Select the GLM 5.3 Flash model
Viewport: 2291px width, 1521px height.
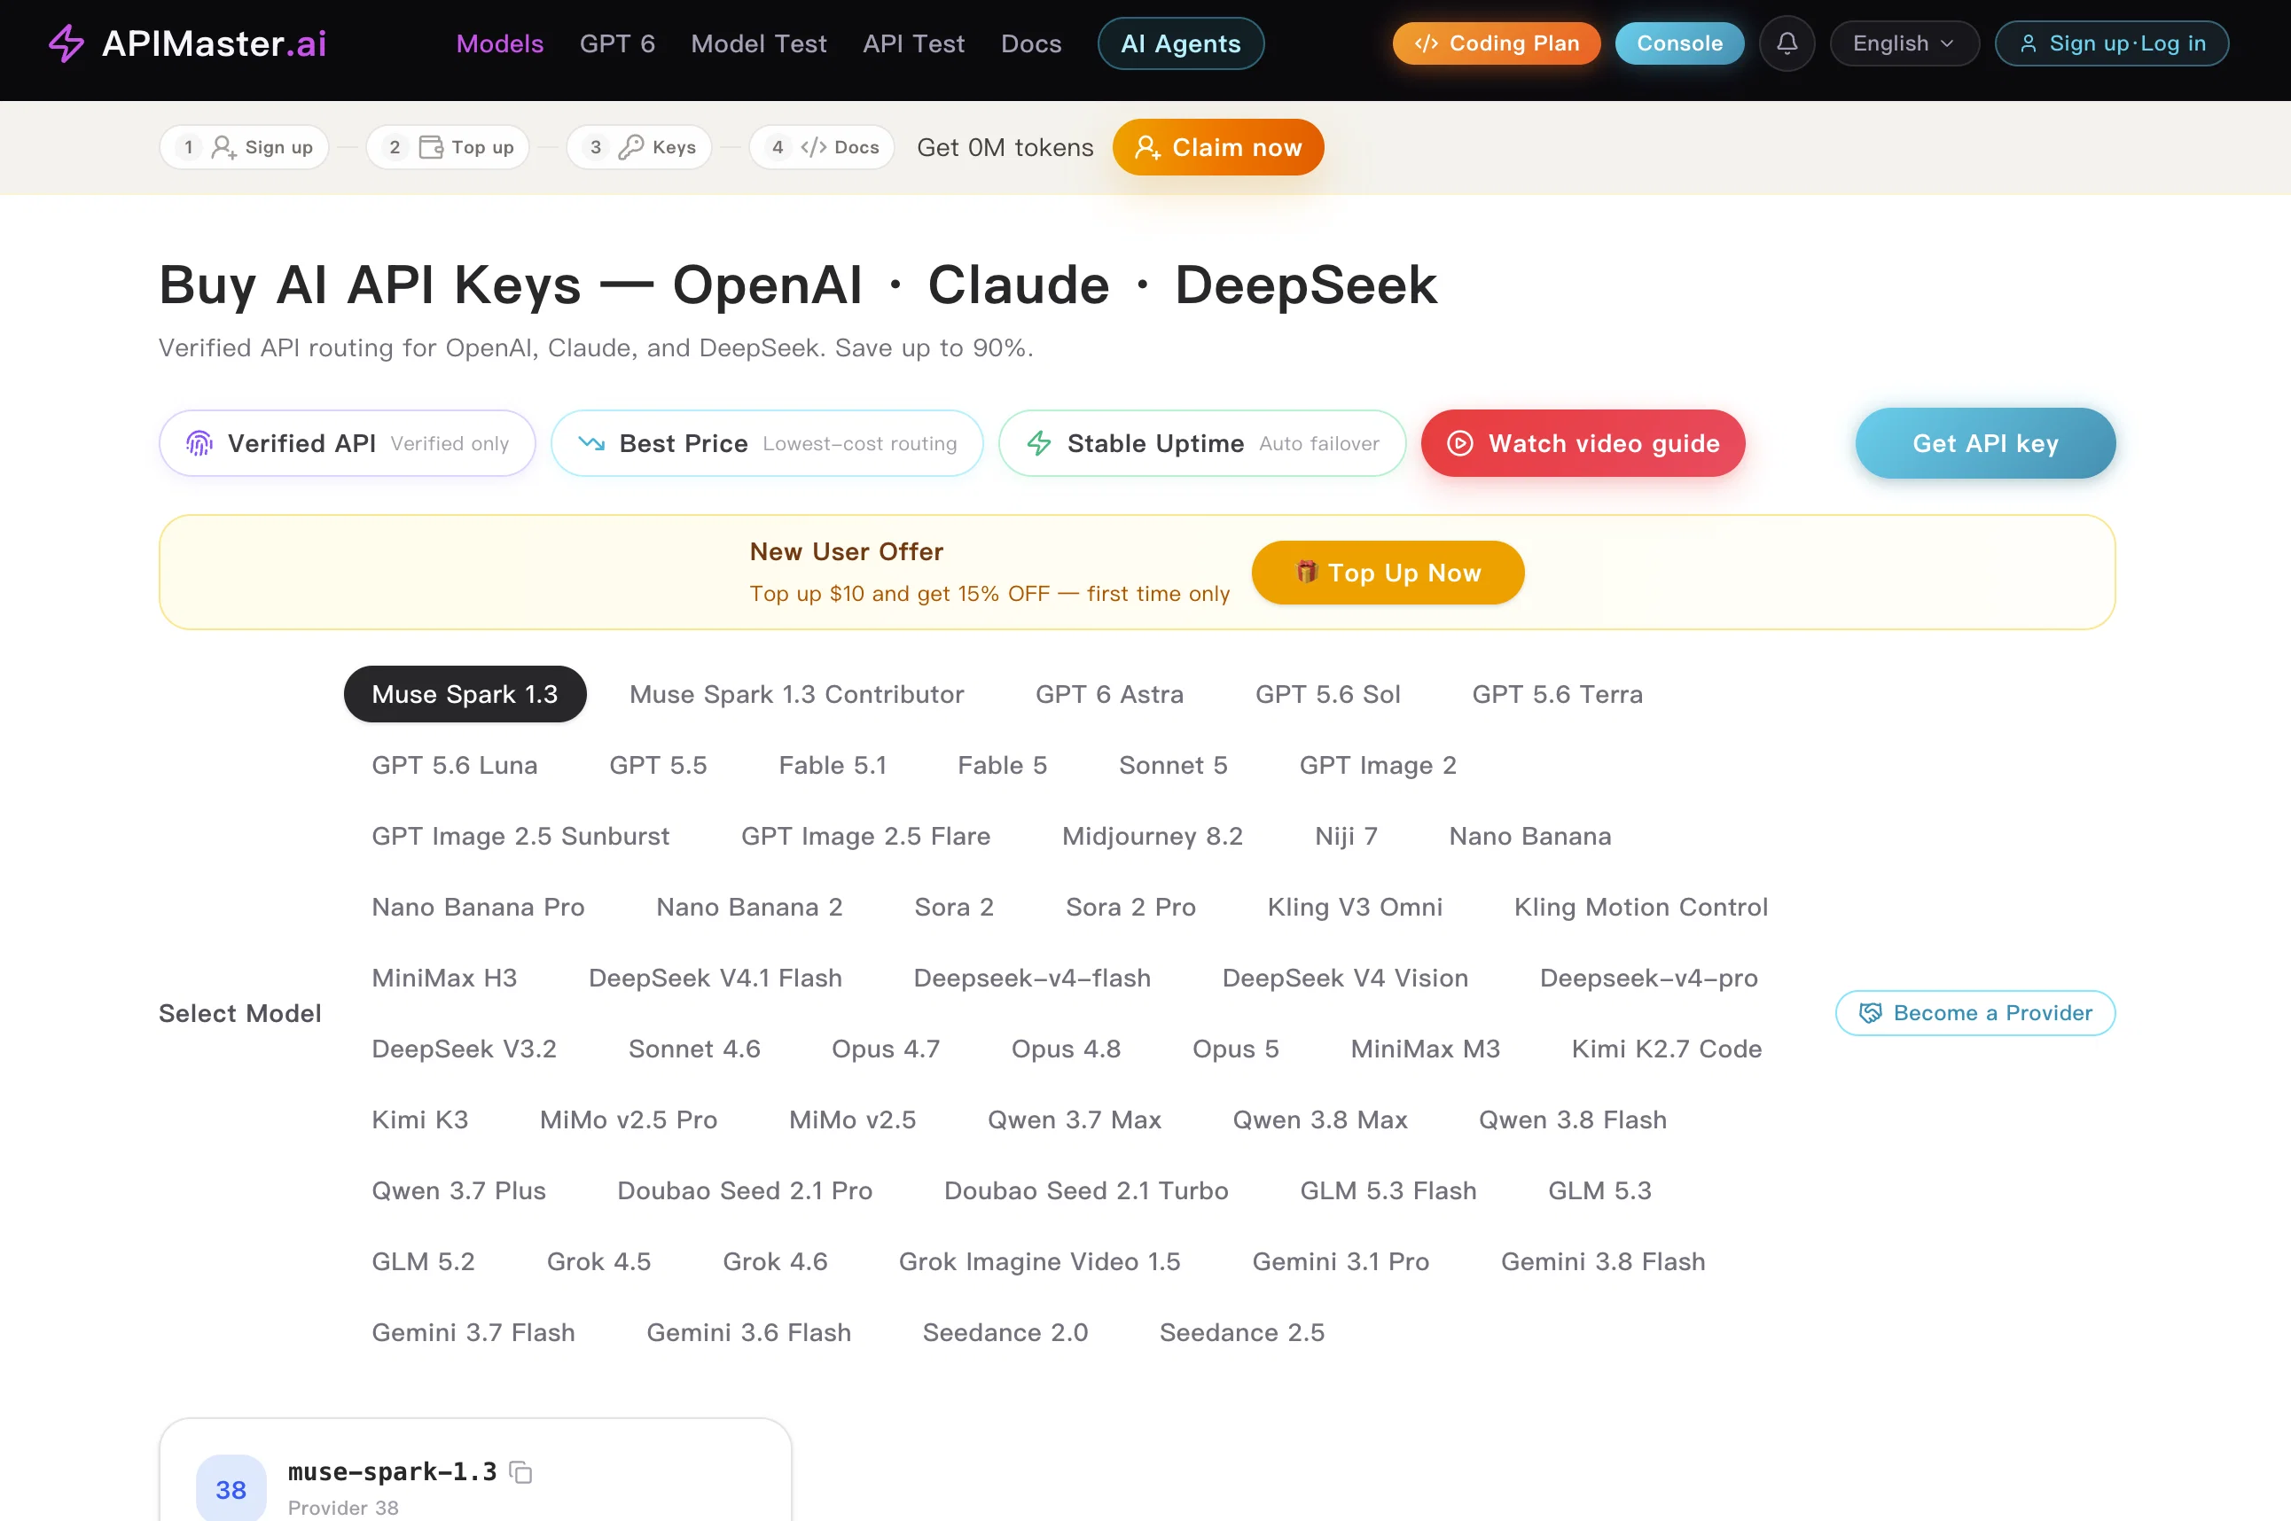pos(1388,1190)
